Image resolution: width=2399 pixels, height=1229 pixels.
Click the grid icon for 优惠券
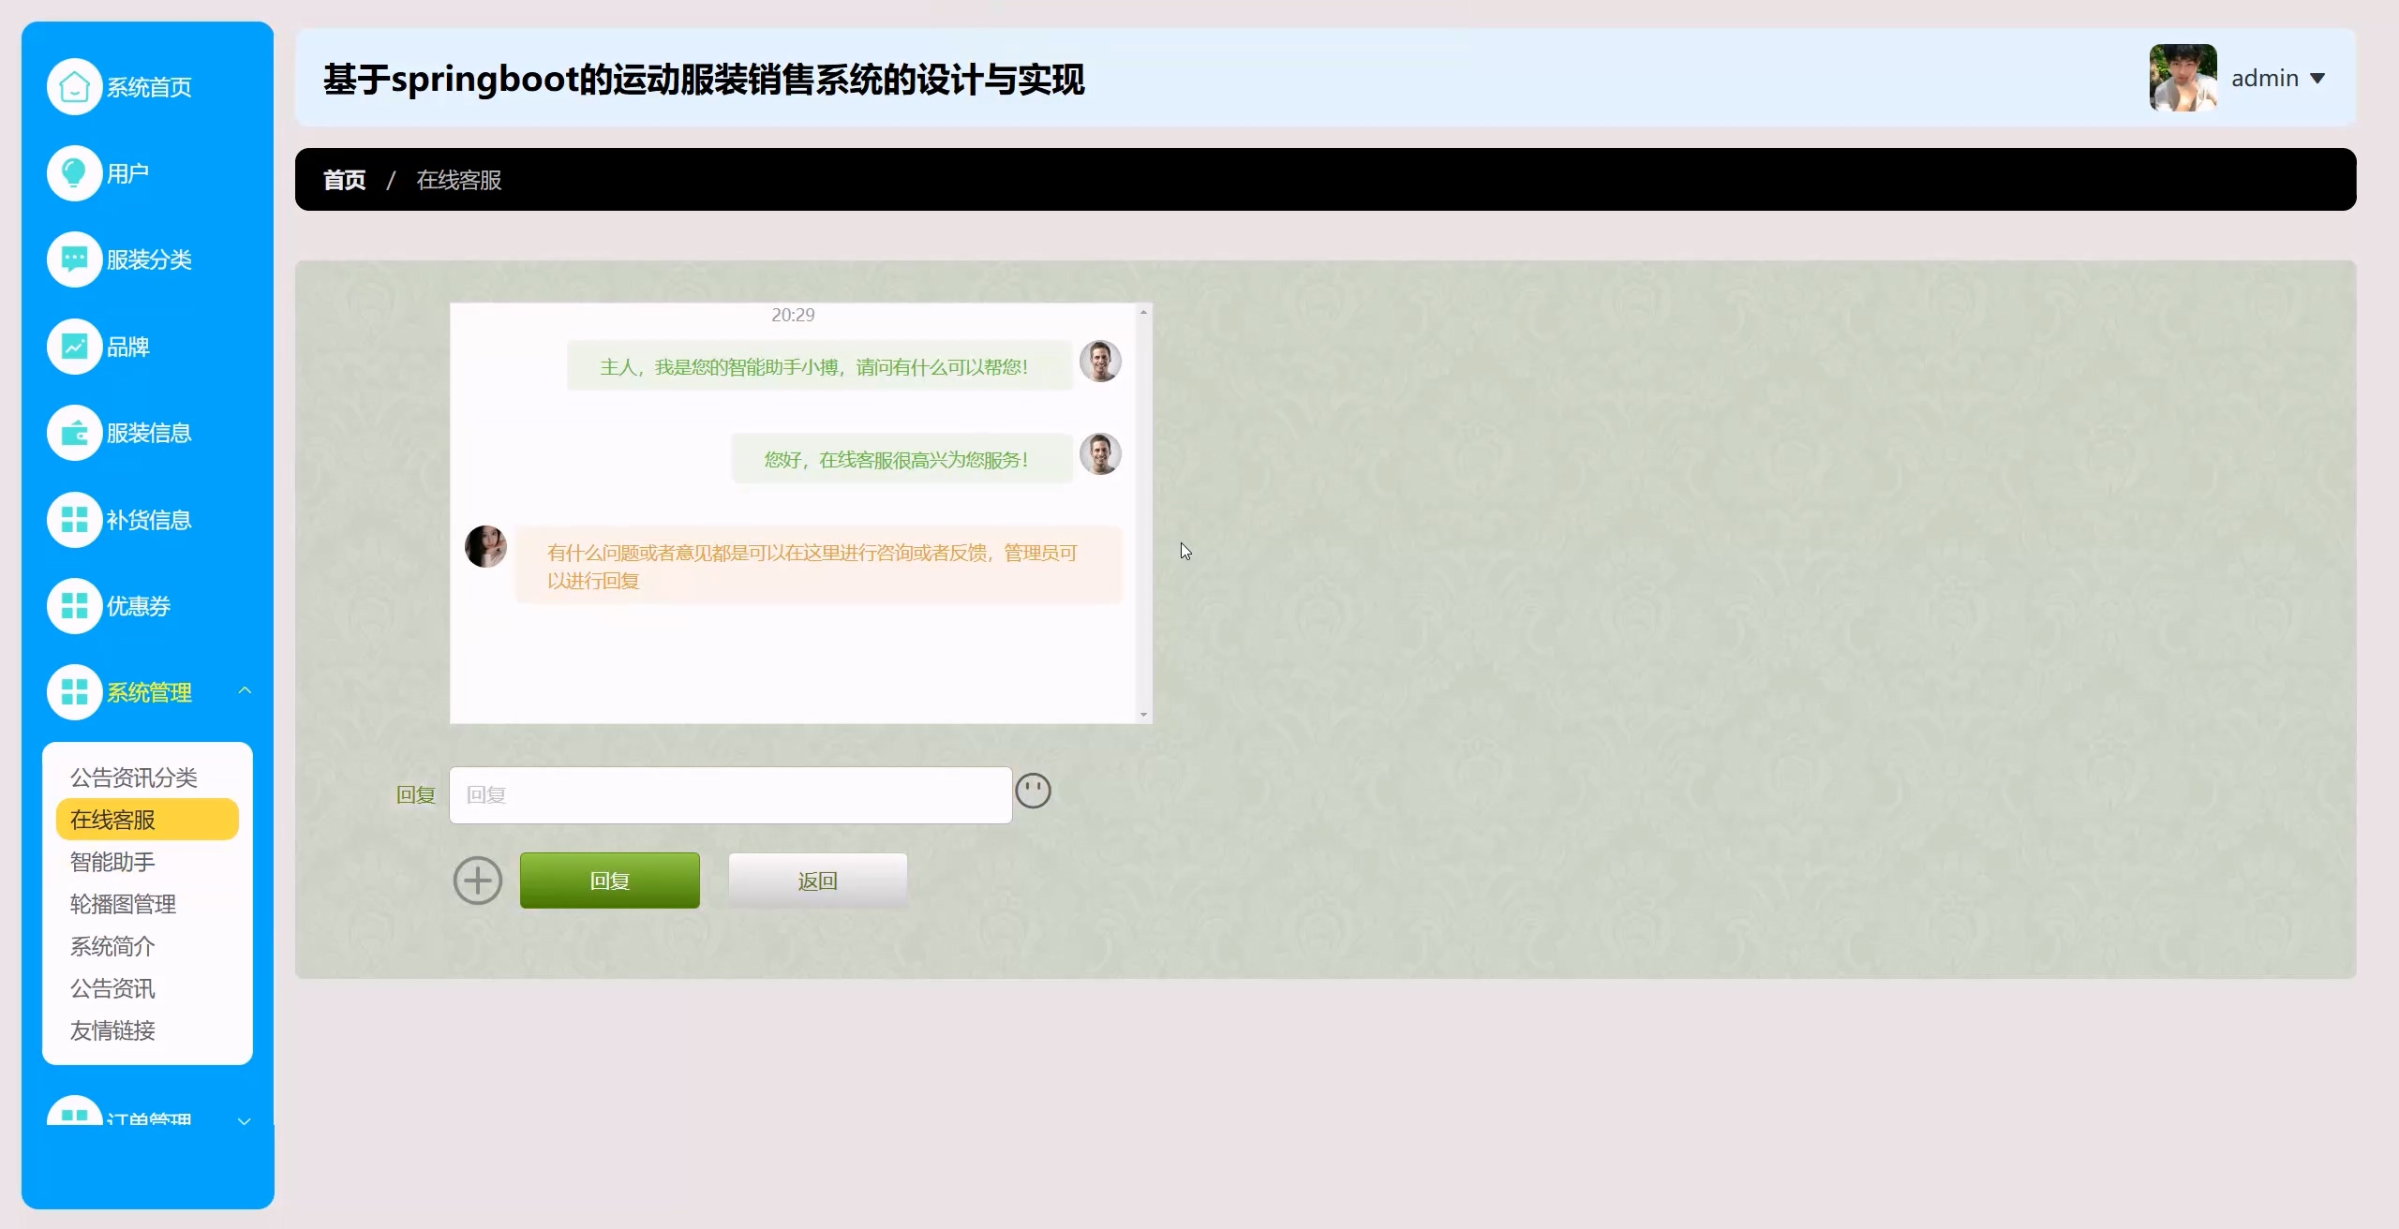pos(74,606)
